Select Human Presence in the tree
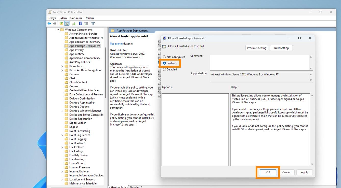 tap(79, 167)
